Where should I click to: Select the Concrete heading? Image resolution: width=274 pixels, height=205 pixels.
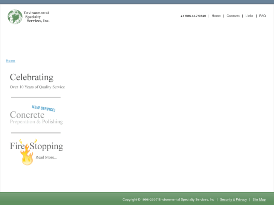27,115
